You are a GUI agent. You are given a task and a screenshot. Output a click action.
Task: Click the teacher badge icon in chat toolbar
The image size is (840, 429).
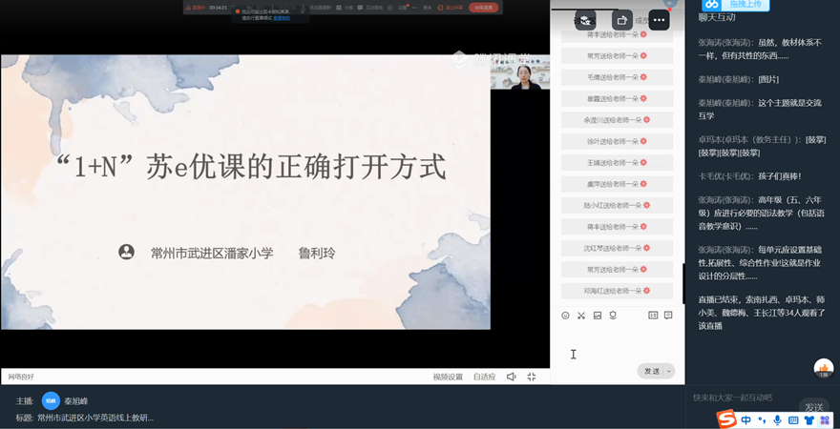coord(614,316)
